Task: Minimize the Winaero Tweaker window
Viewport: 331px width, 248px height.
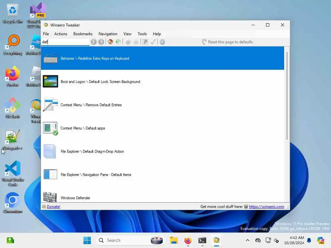Action: coord(253,25)
